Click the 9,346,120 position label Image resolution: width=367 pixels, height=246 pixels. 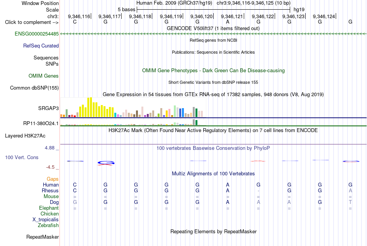[201, 16]
